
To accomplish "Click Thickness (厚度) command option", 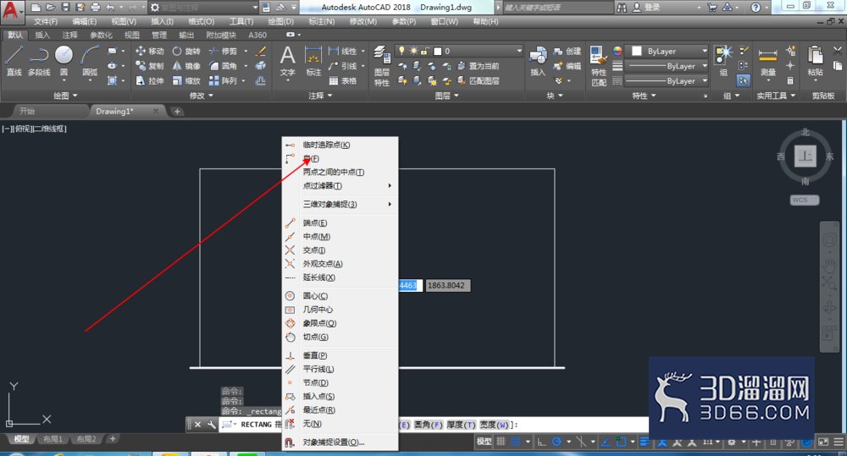I will coord(461,425).
